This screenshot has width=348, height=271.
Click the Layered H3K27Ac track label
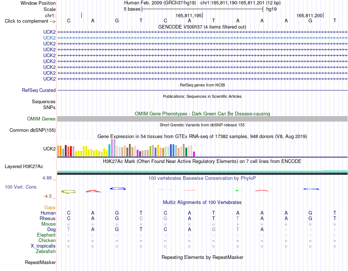point(24,167)
